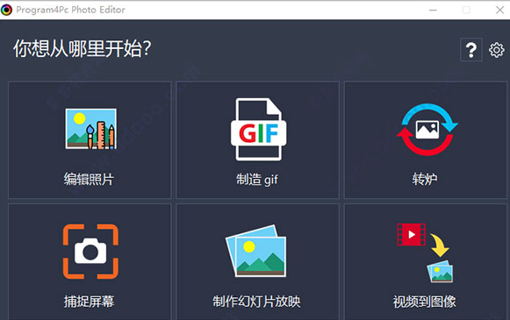Click the 制造 gif label
Viewport: 510px width, 320px height.
[257, 180]
